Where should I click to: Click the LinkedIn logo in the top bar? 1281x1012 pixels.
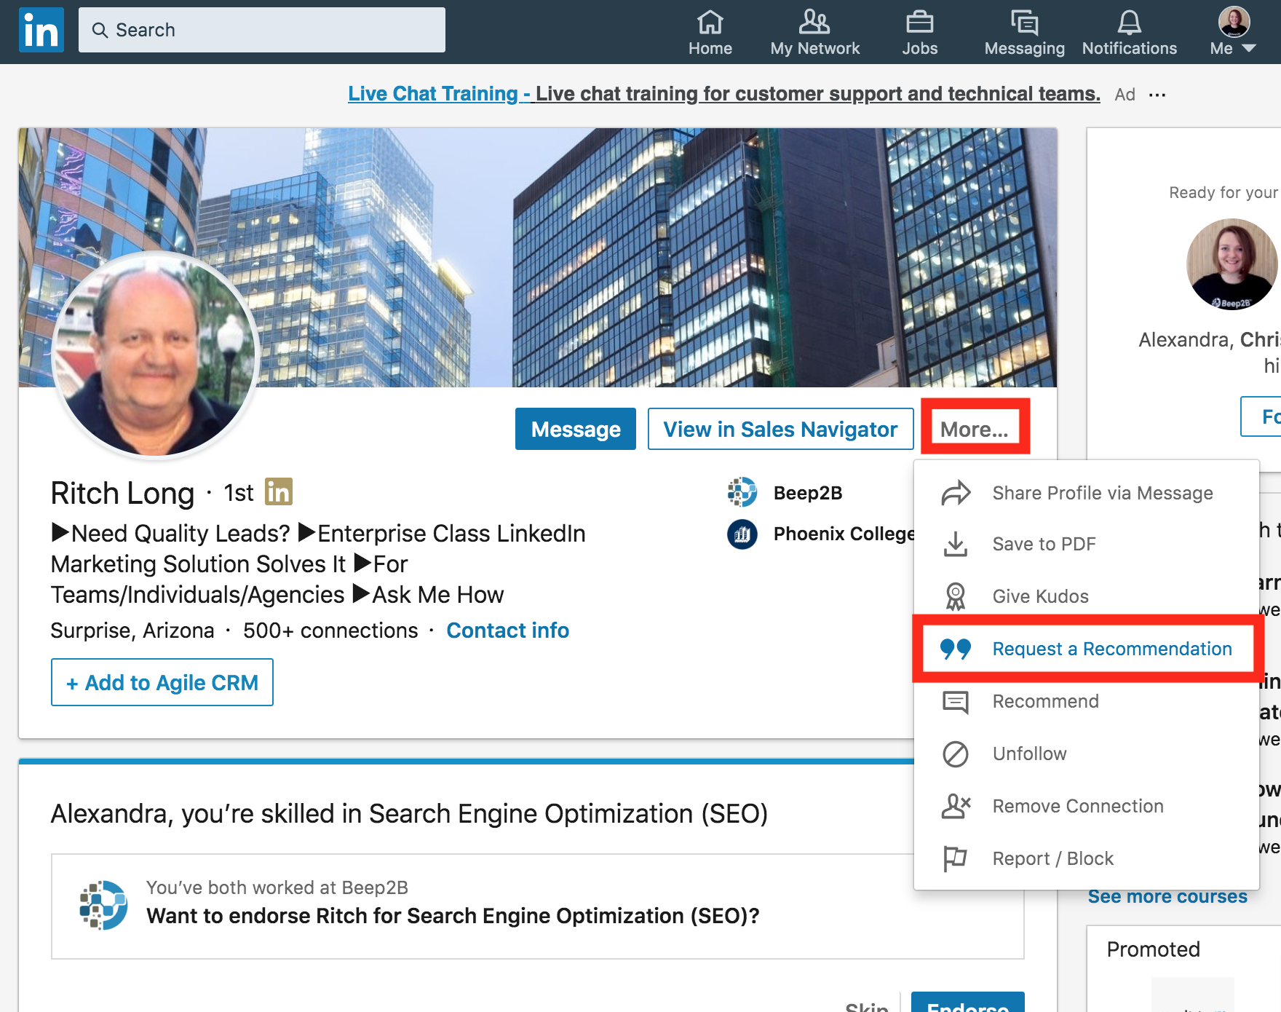[41, 30]
